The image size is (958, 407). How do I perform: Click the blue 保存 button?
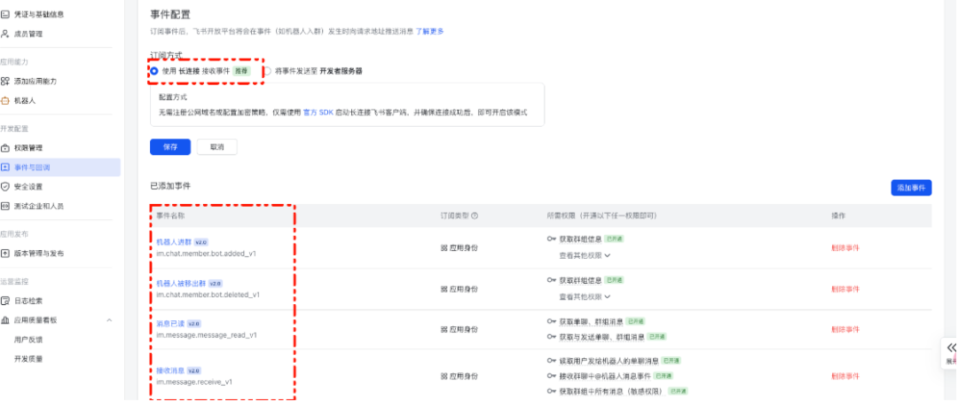coord(170,147)
